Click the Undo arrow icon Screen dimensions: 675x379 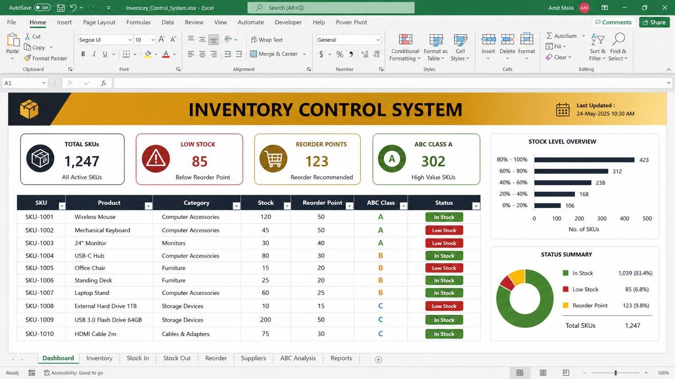click(x=73, y=8)
